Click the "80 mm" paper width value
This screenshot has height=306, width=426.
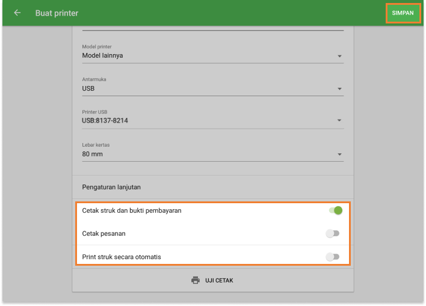pos(92,154)
